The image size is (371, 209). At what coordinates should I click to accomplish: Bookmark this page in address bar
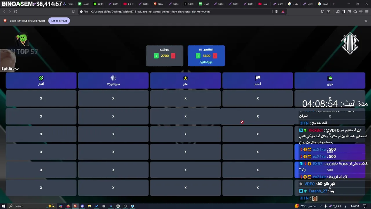(74, 12)
